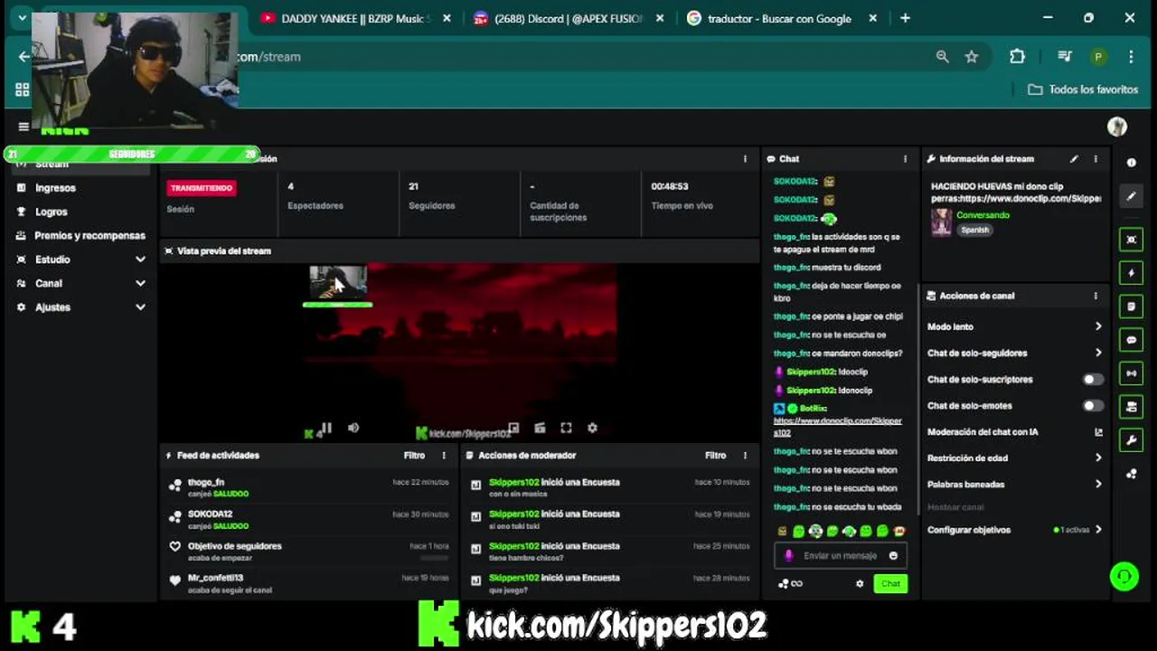Switch to the traductor Google tab
Screen dimensions: 1157x651
tap(783, 18)
